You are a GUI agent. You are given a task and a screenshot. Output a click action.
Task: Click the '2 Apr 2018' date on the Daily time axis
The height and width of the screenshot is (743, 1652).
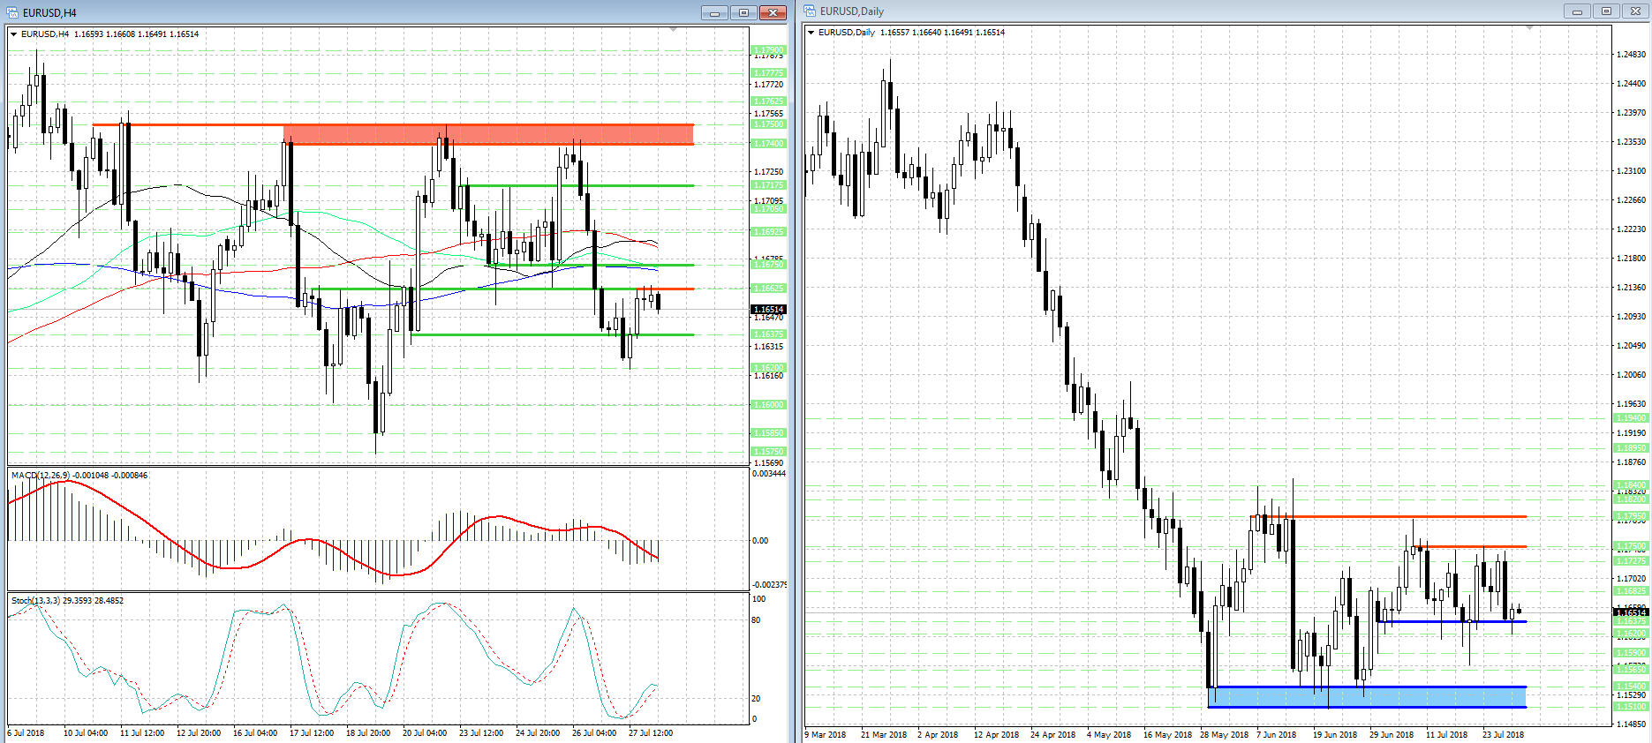coord(938,735)
